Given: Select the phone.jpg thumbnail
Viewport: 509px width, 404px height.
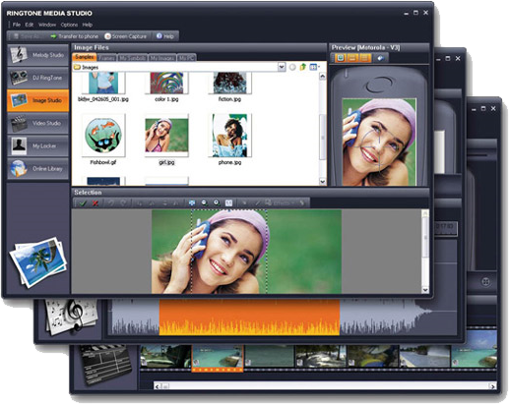Looking at the screenshot, I should 229,135.
